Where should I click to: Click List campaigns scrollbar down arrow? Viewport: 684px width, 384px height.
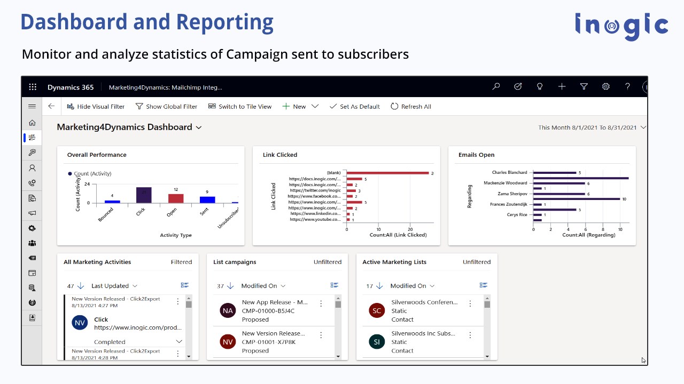tap(338, 356)
